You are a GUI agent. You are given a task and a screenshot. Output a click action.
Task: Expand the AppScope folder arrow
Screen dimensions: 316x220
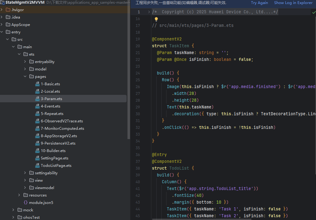(2, 24)
